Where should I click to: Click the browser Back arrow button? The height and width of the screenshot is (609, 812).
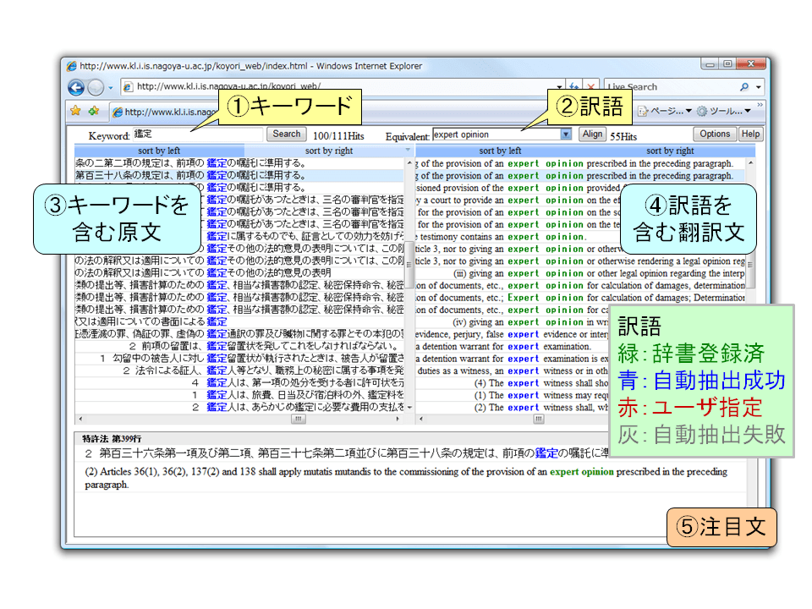tap(76, 87)
